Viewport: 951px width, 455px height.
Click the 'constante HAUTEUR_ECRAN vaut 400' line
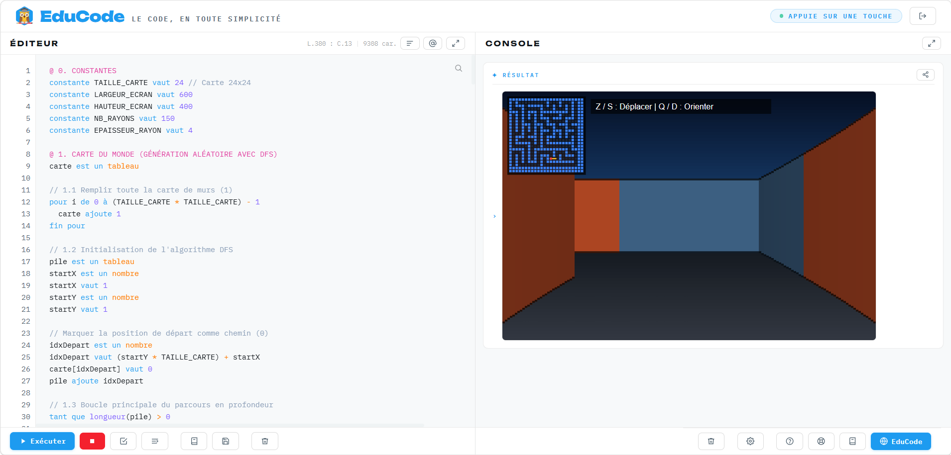pyautogui.click(x=121, y=106)
